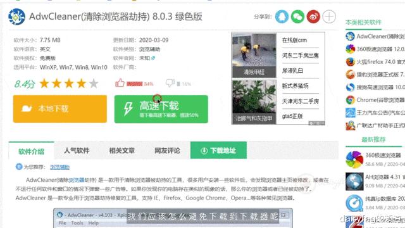Open the gta5正版 ad link
This screenshot has width=405, height=228.
[292, 116]
